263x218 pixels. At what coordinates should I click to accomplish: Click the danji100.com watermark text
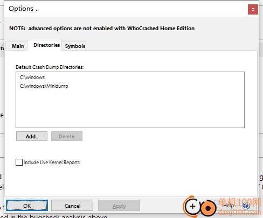pos(239,213)
